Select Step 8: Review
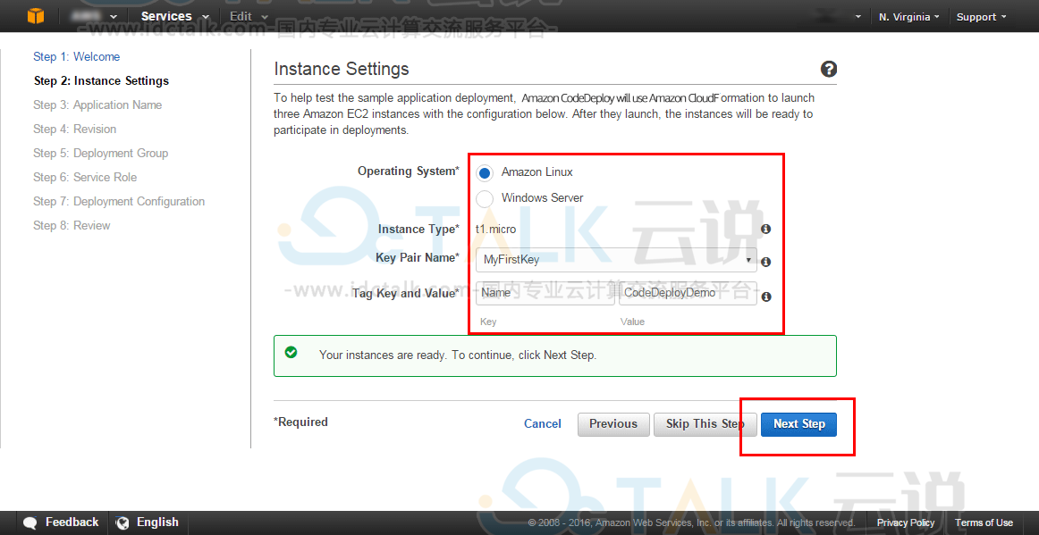 click(72, 226)
